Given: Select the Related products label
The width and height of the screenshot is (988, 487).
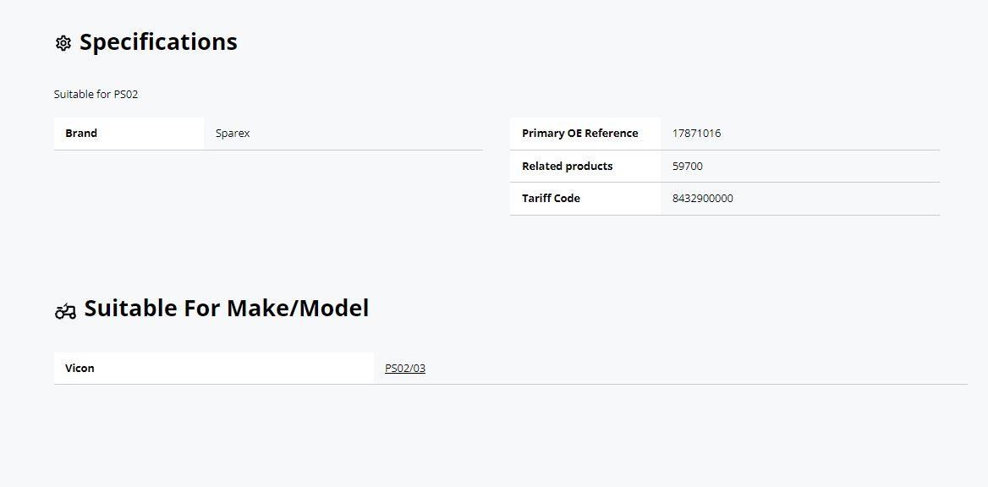Looking at the screenshot, I should 567,167.
